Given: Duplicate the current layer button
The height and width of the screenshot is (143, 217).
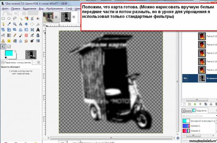Looking at the screenshot, I should 206,104.
